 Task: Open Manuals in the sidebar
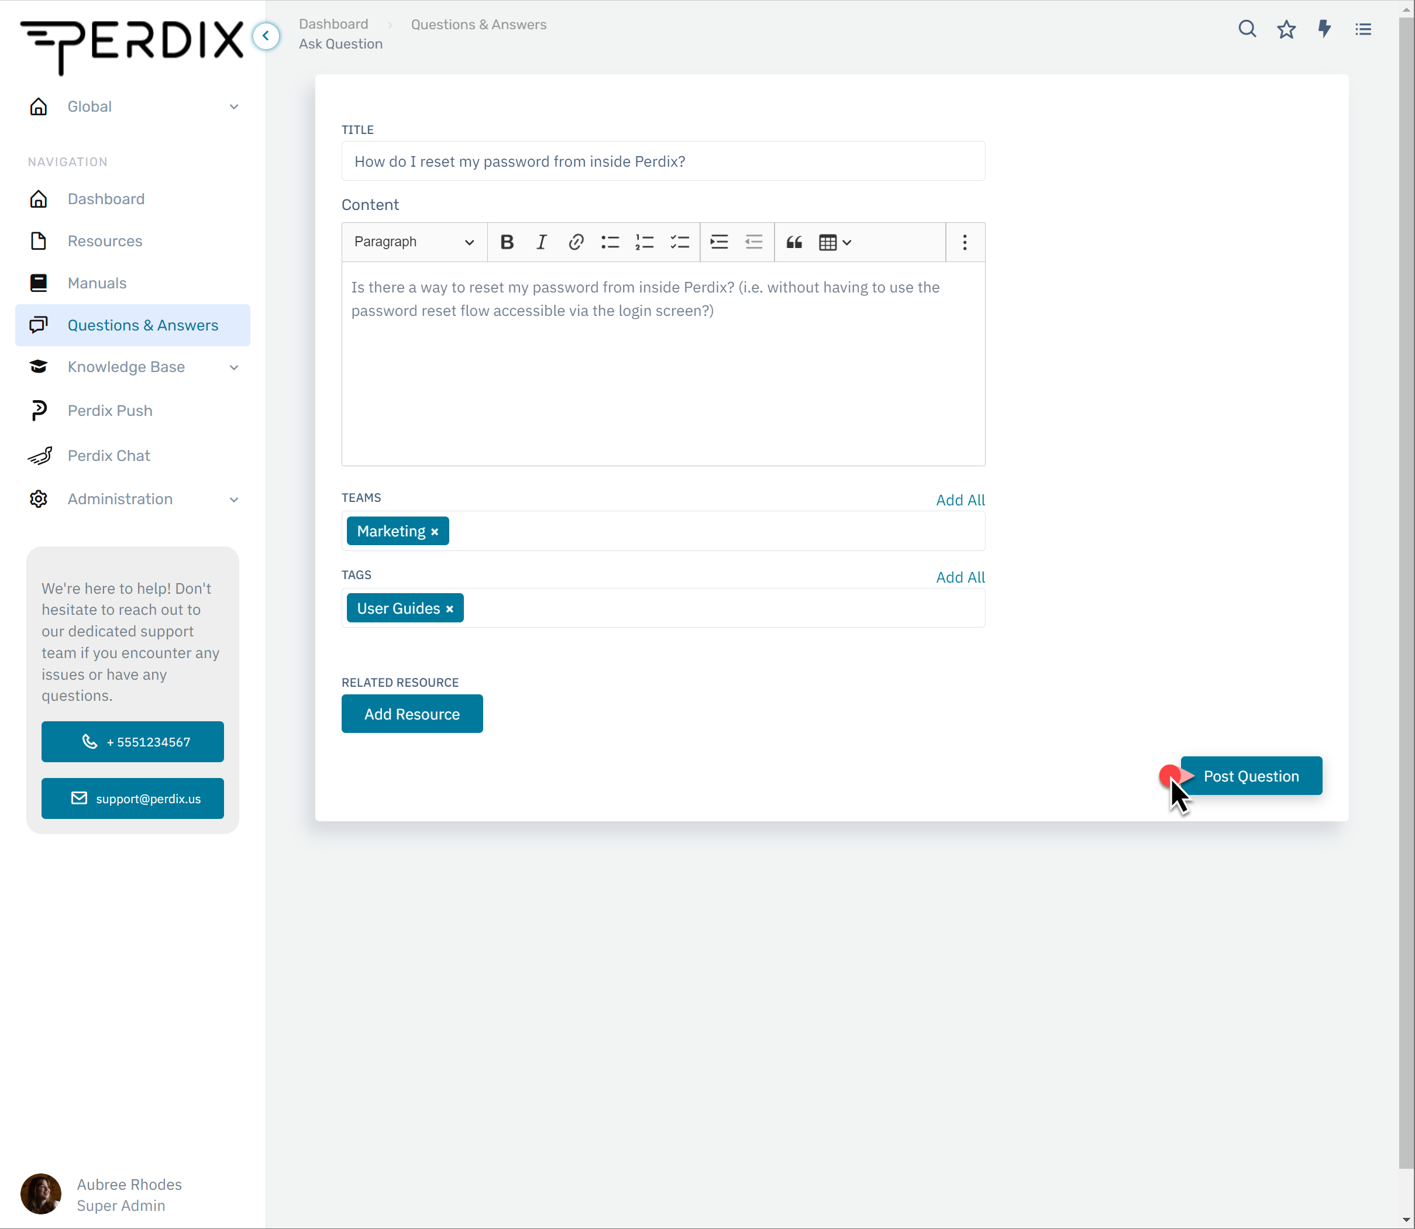pyautogui.click(x=133, y=283)
